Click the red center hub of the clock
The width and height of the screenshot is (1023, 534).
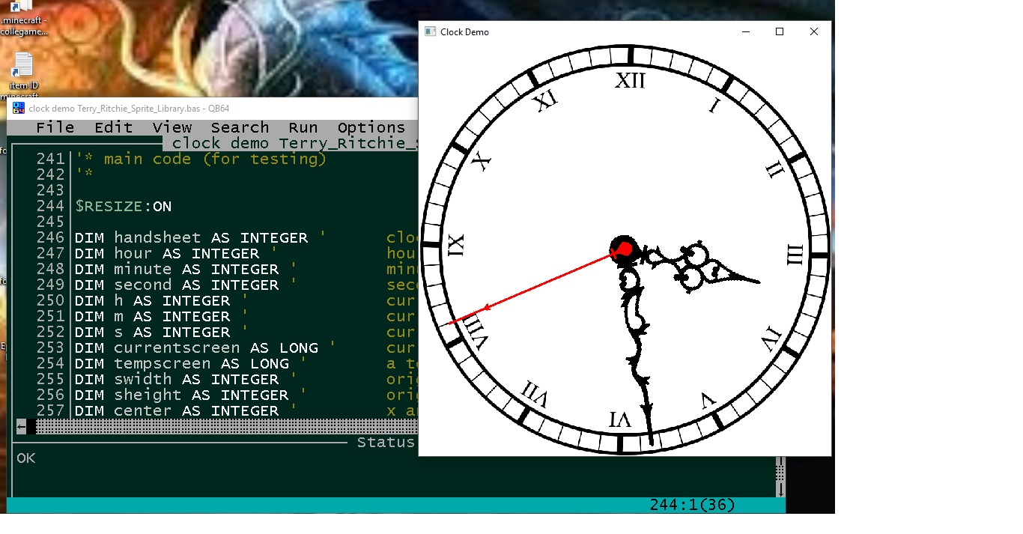(622, 250)
